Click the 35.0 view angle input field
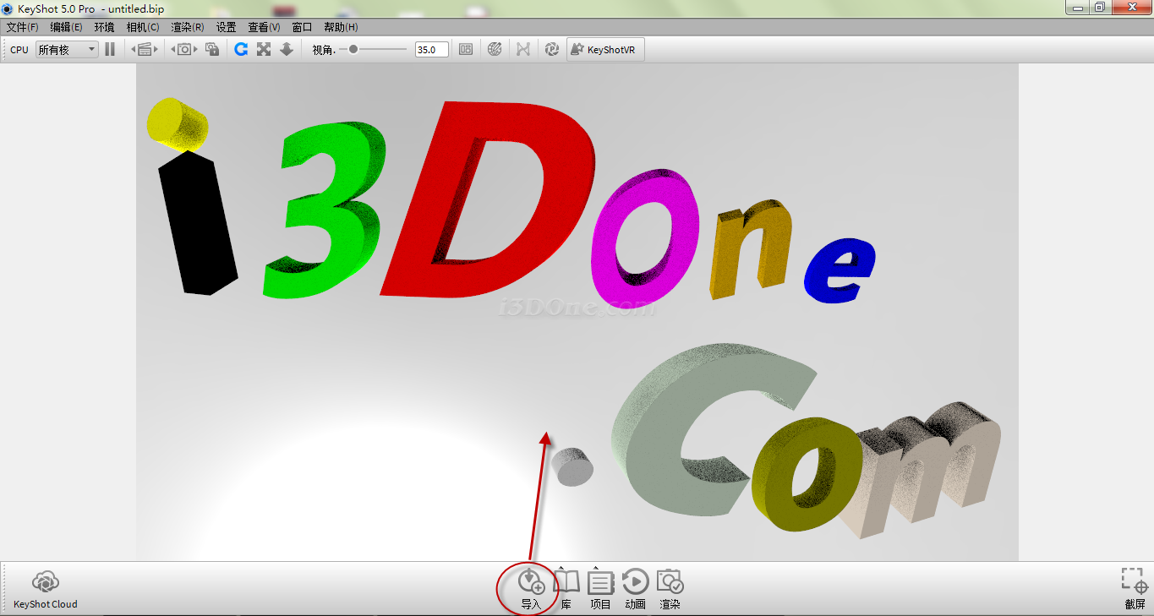 click(431, 50)
